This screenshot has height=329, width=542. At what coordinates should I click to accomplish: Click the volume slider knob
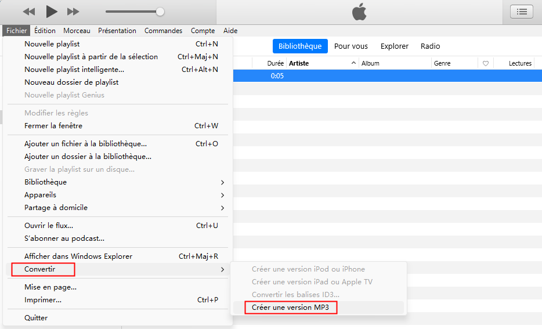tap(160, 12)
